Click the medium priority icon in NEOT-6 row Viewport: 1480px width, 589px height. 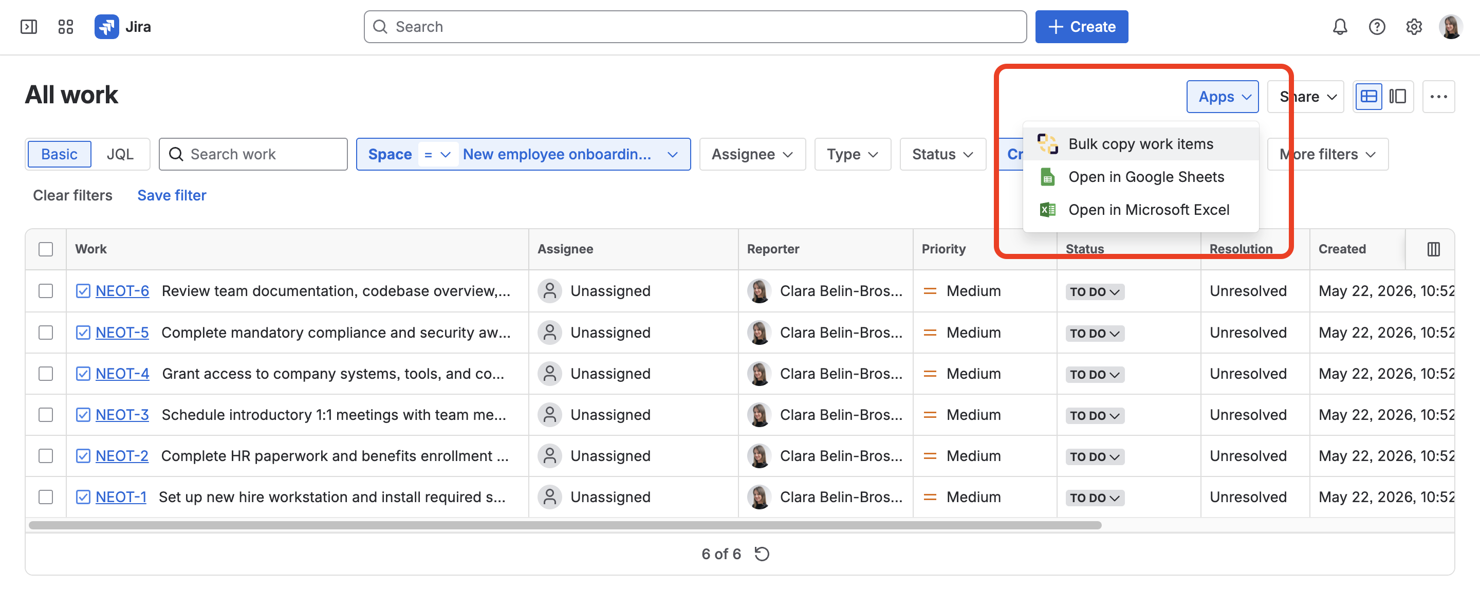pos(929,291)
